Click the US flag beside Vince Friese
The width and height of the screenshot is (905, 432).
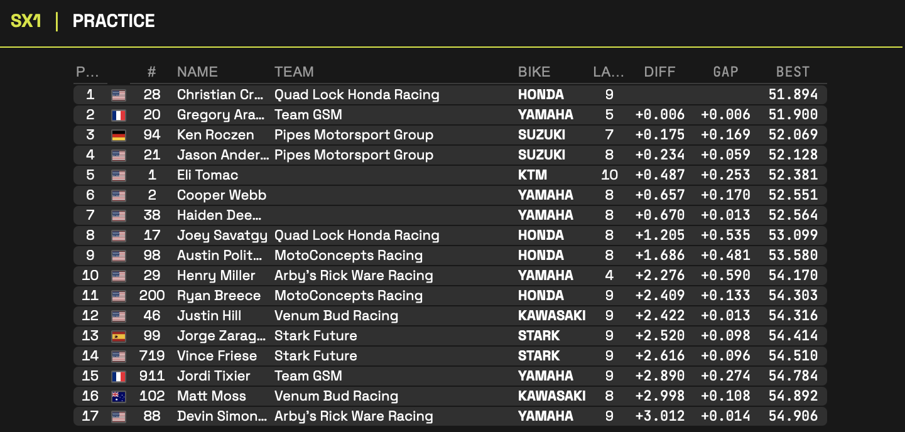(119, 356)
